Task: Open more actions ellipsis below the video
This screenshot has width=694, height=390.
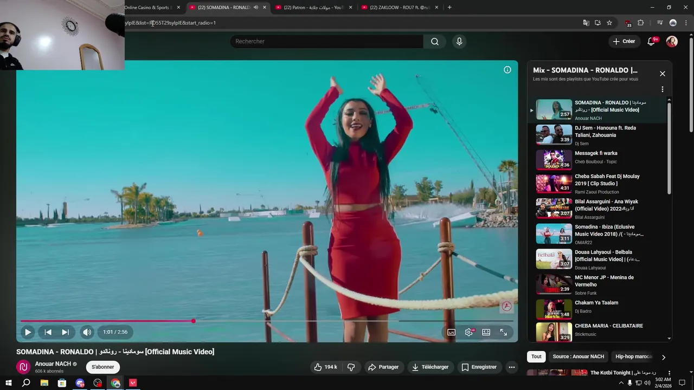Action: 511,367
